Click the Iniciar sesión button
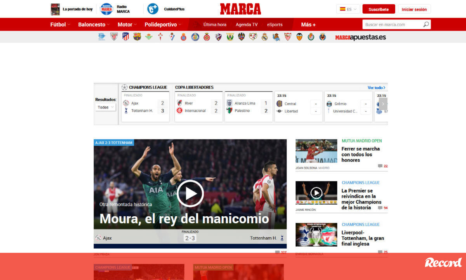The image size is (466, 280). click(414, 9)
